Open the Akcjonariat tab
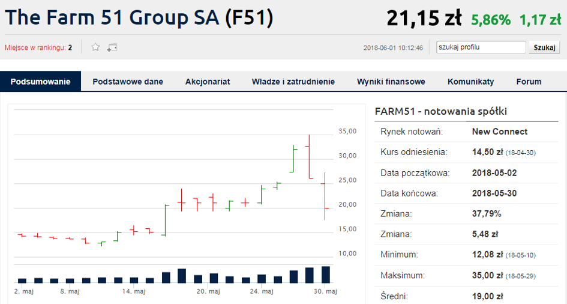Image resolution: width=567 pixels, height=304 pixels. (208, 82)
